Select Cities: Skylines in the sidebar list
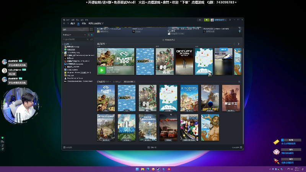The image size is (306, 172). (72, 70)
